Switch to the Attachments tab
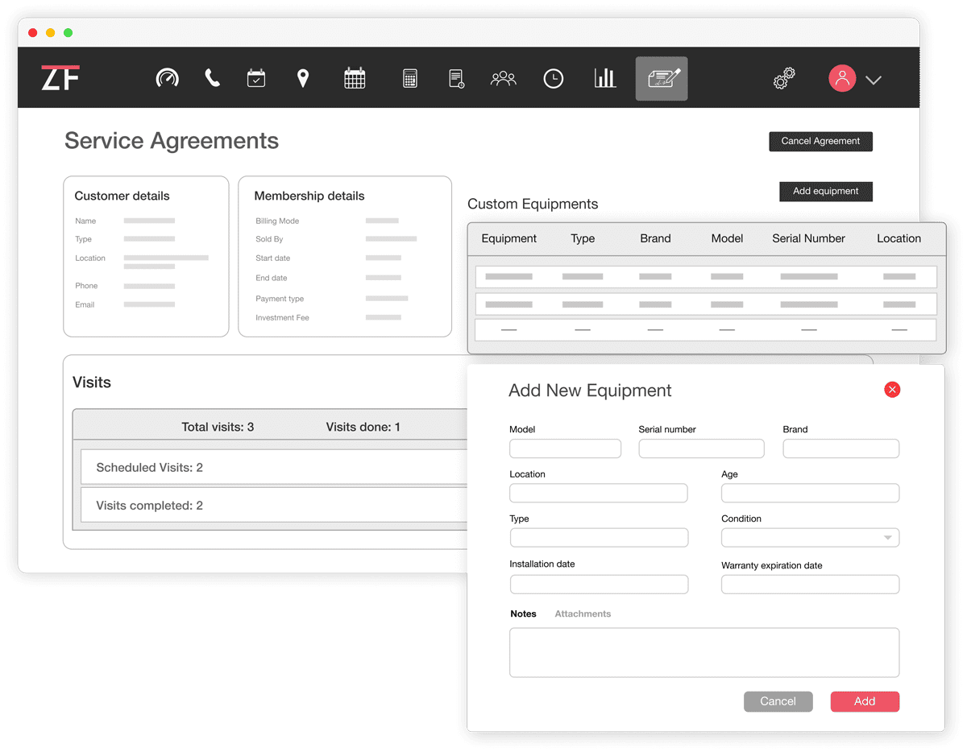This screenshot has width=967, height=752. [583, 614]
